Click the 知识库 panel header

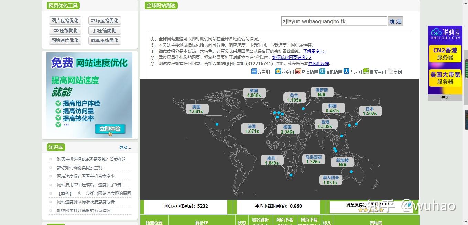click(56, 147)
